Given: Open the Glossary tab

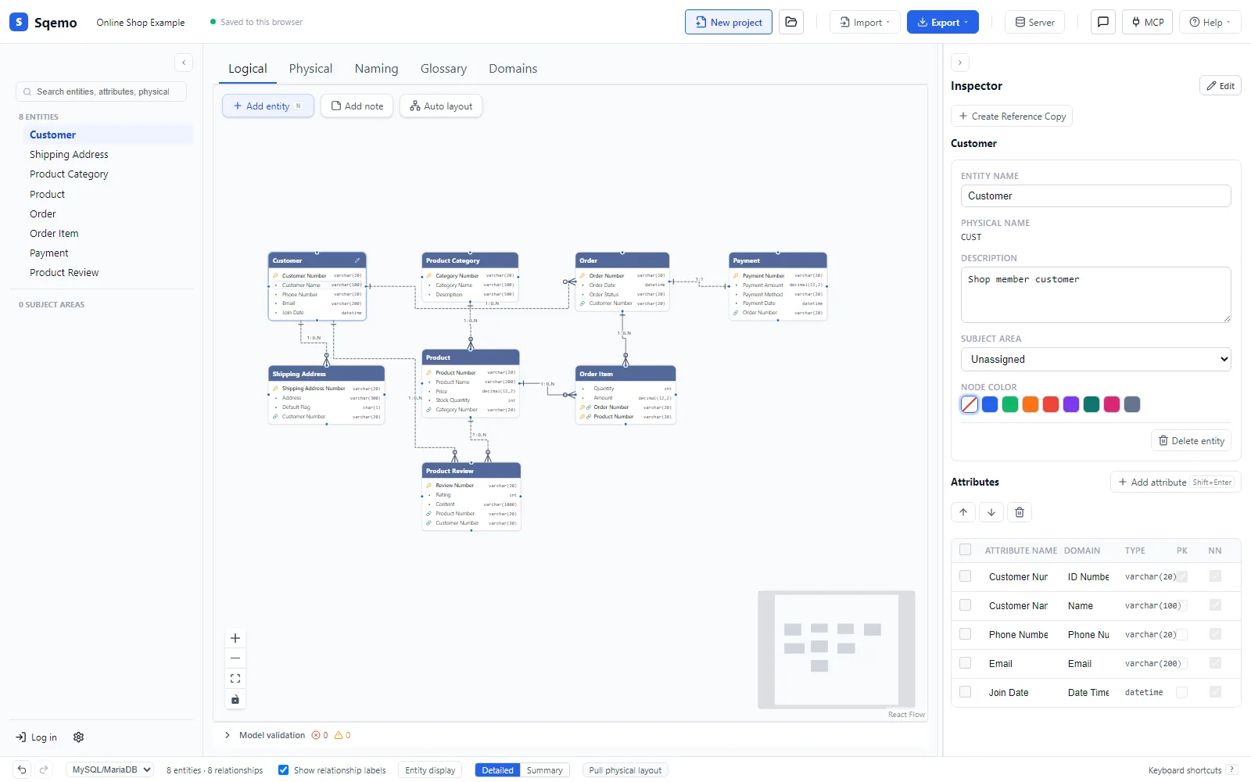Looking at the screenshot, I should coord(443,69).
